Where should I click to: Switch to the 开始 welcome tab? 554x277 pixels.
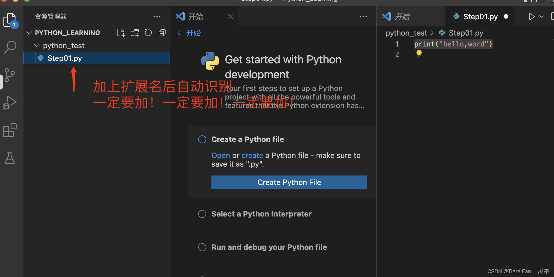point(196,16)
